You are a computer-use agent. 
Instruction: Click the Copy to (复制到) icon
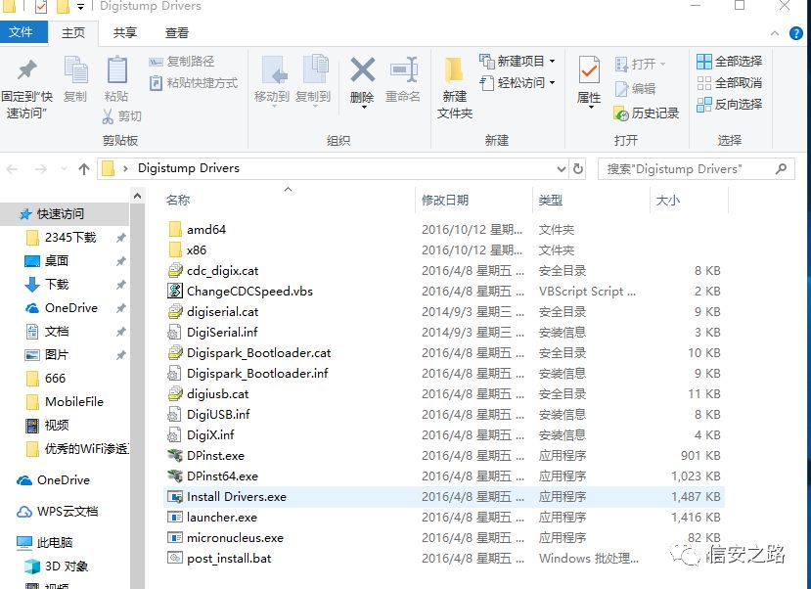click(314, 68)
